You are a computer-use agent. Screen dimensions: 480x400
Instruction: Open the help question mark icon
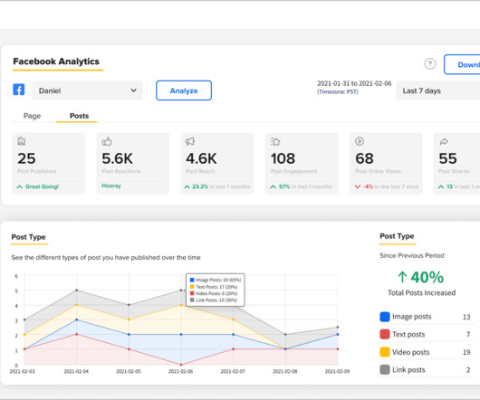(x=430, y=63)
